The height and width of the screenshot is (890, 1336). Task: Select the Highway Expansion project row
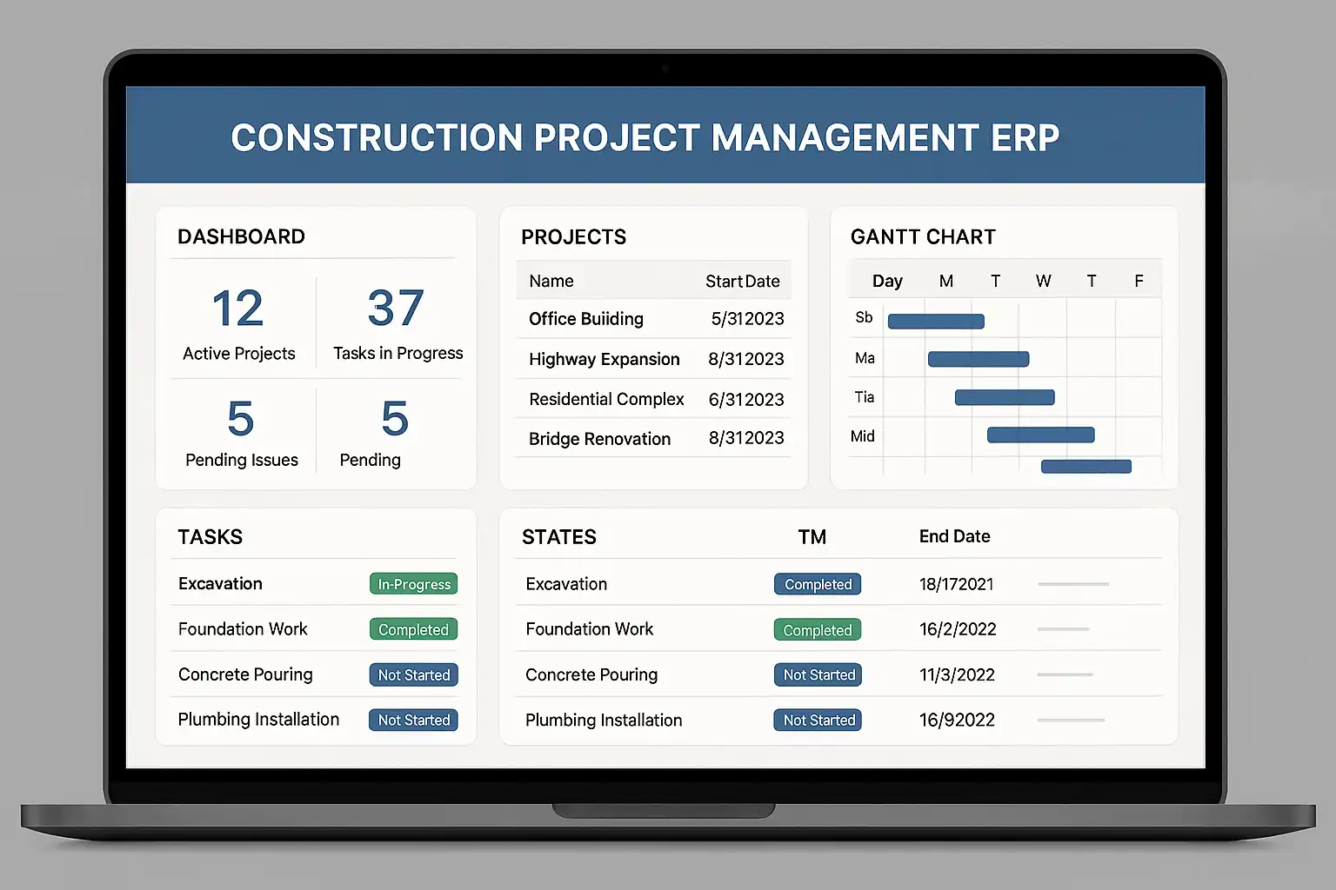tap(654, 359)
